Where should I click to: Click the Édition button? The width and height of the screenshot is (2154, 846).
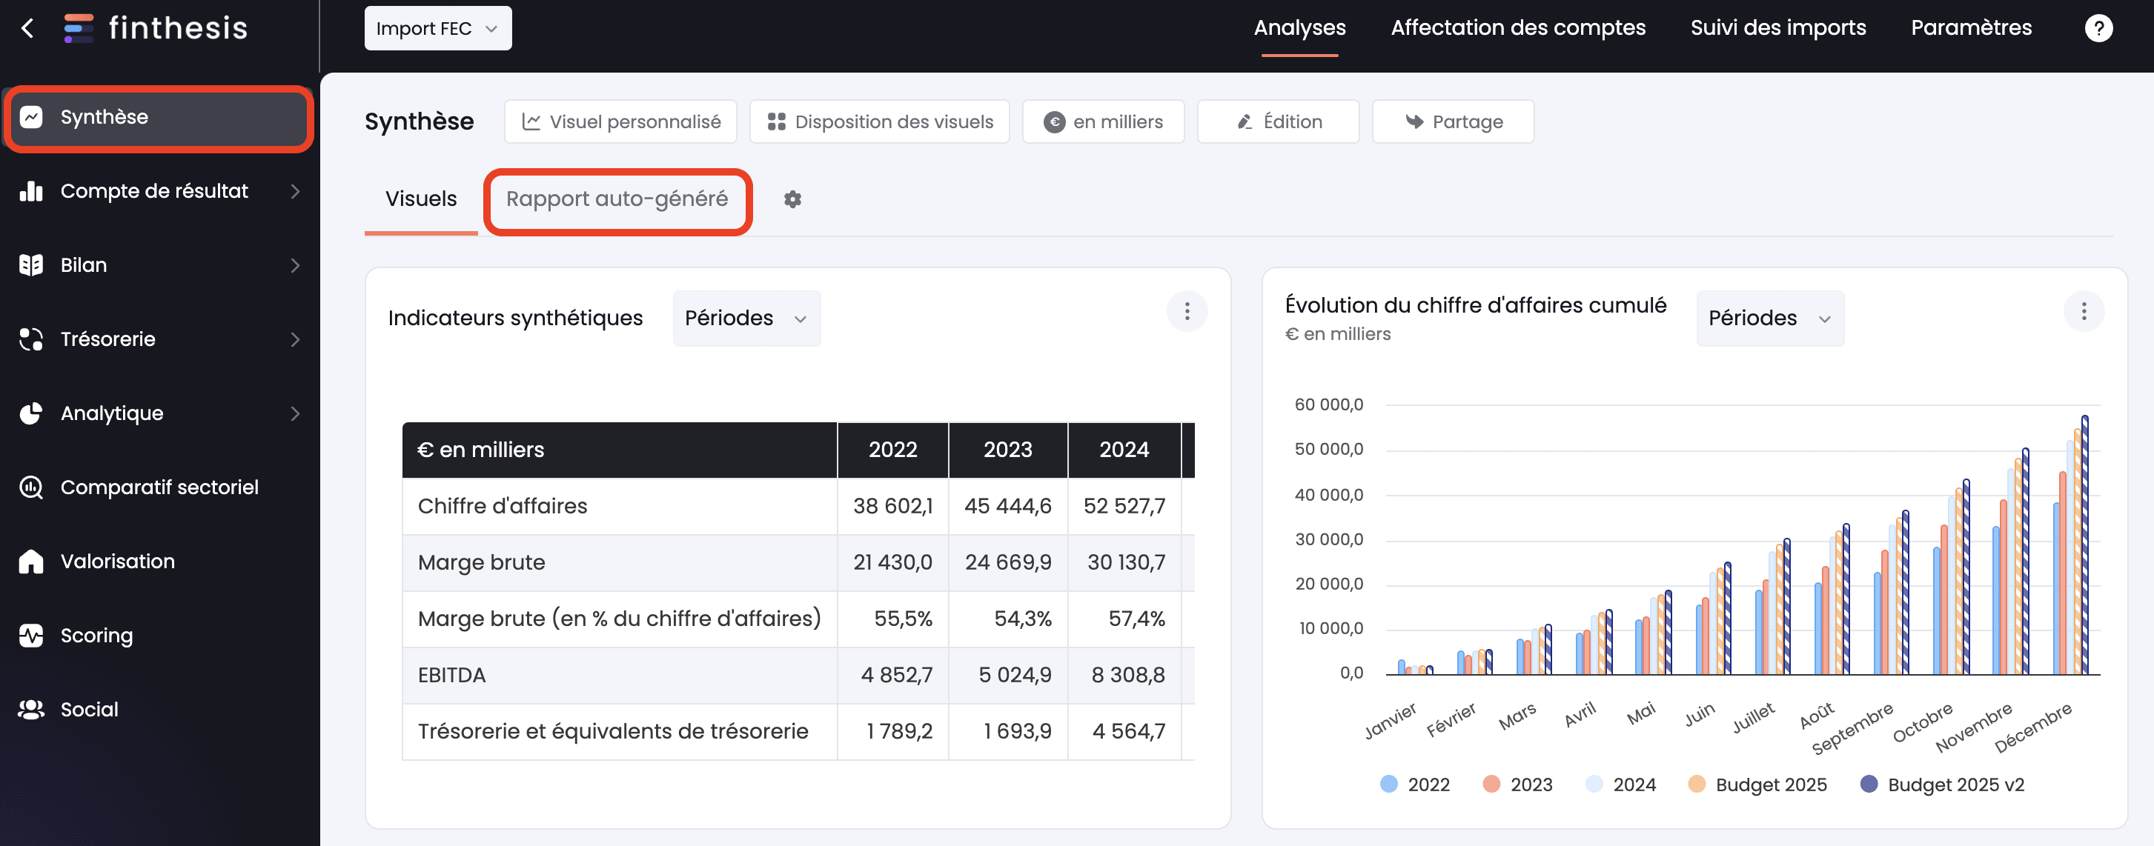pyautogui.click(x=1279, y=122)
